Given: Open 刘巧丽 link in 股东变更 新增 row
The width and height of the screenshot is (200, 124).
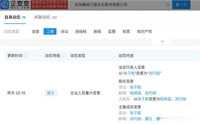Looking at the screenshot, I should pos(151,93).
